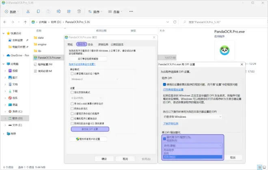Open the 排序 sort dropdown

[x=95, y=12]
